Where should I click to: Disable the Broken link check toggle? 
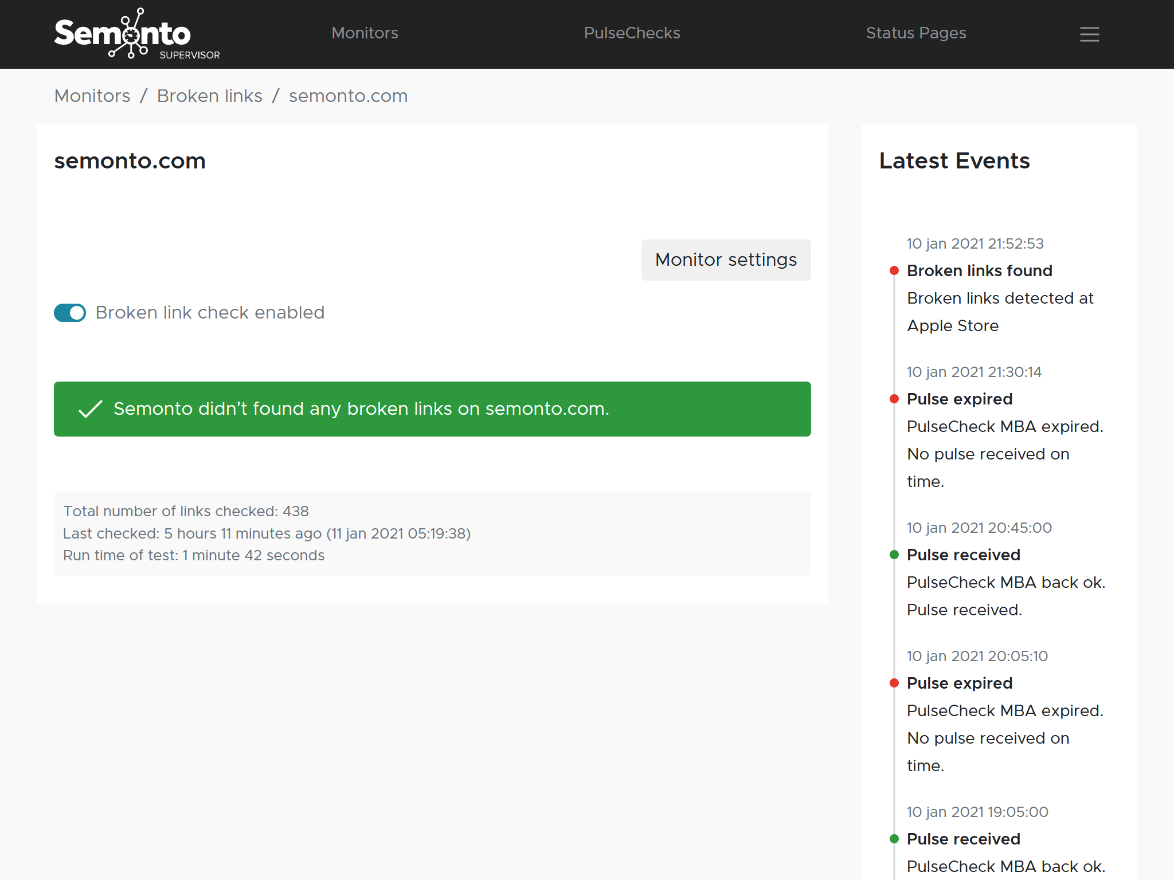click(x=70, y=313)
